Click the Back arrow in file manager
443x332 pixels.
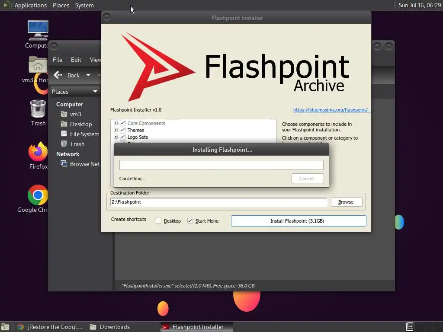pyautogui.click(x=58, y=75)
